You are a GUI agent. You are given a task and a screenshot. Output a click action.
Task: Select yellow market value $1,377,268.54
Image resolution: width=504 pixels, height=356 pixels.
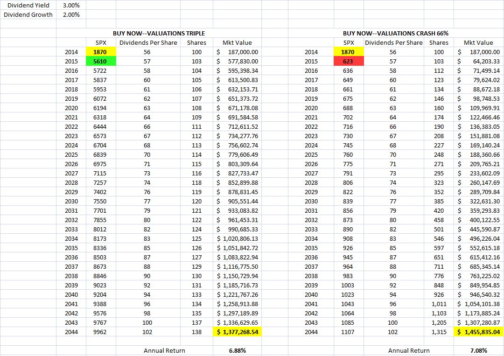[237, 332]
